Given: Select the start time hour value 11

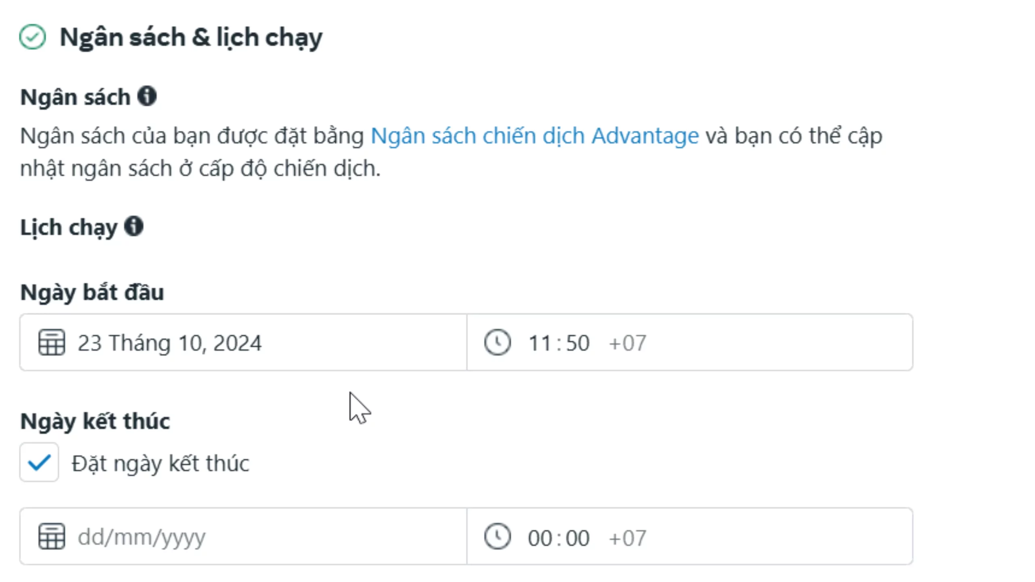Looking at the screenshot, I should point(539,343).
